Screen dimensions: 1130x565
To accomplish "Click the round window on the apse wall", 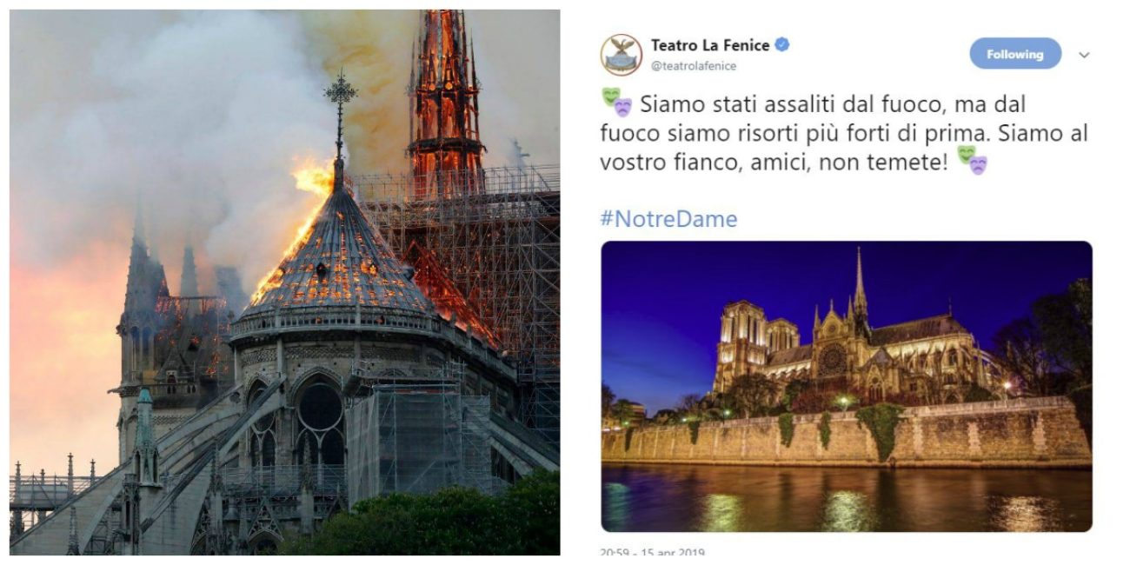I will point(321,407).
